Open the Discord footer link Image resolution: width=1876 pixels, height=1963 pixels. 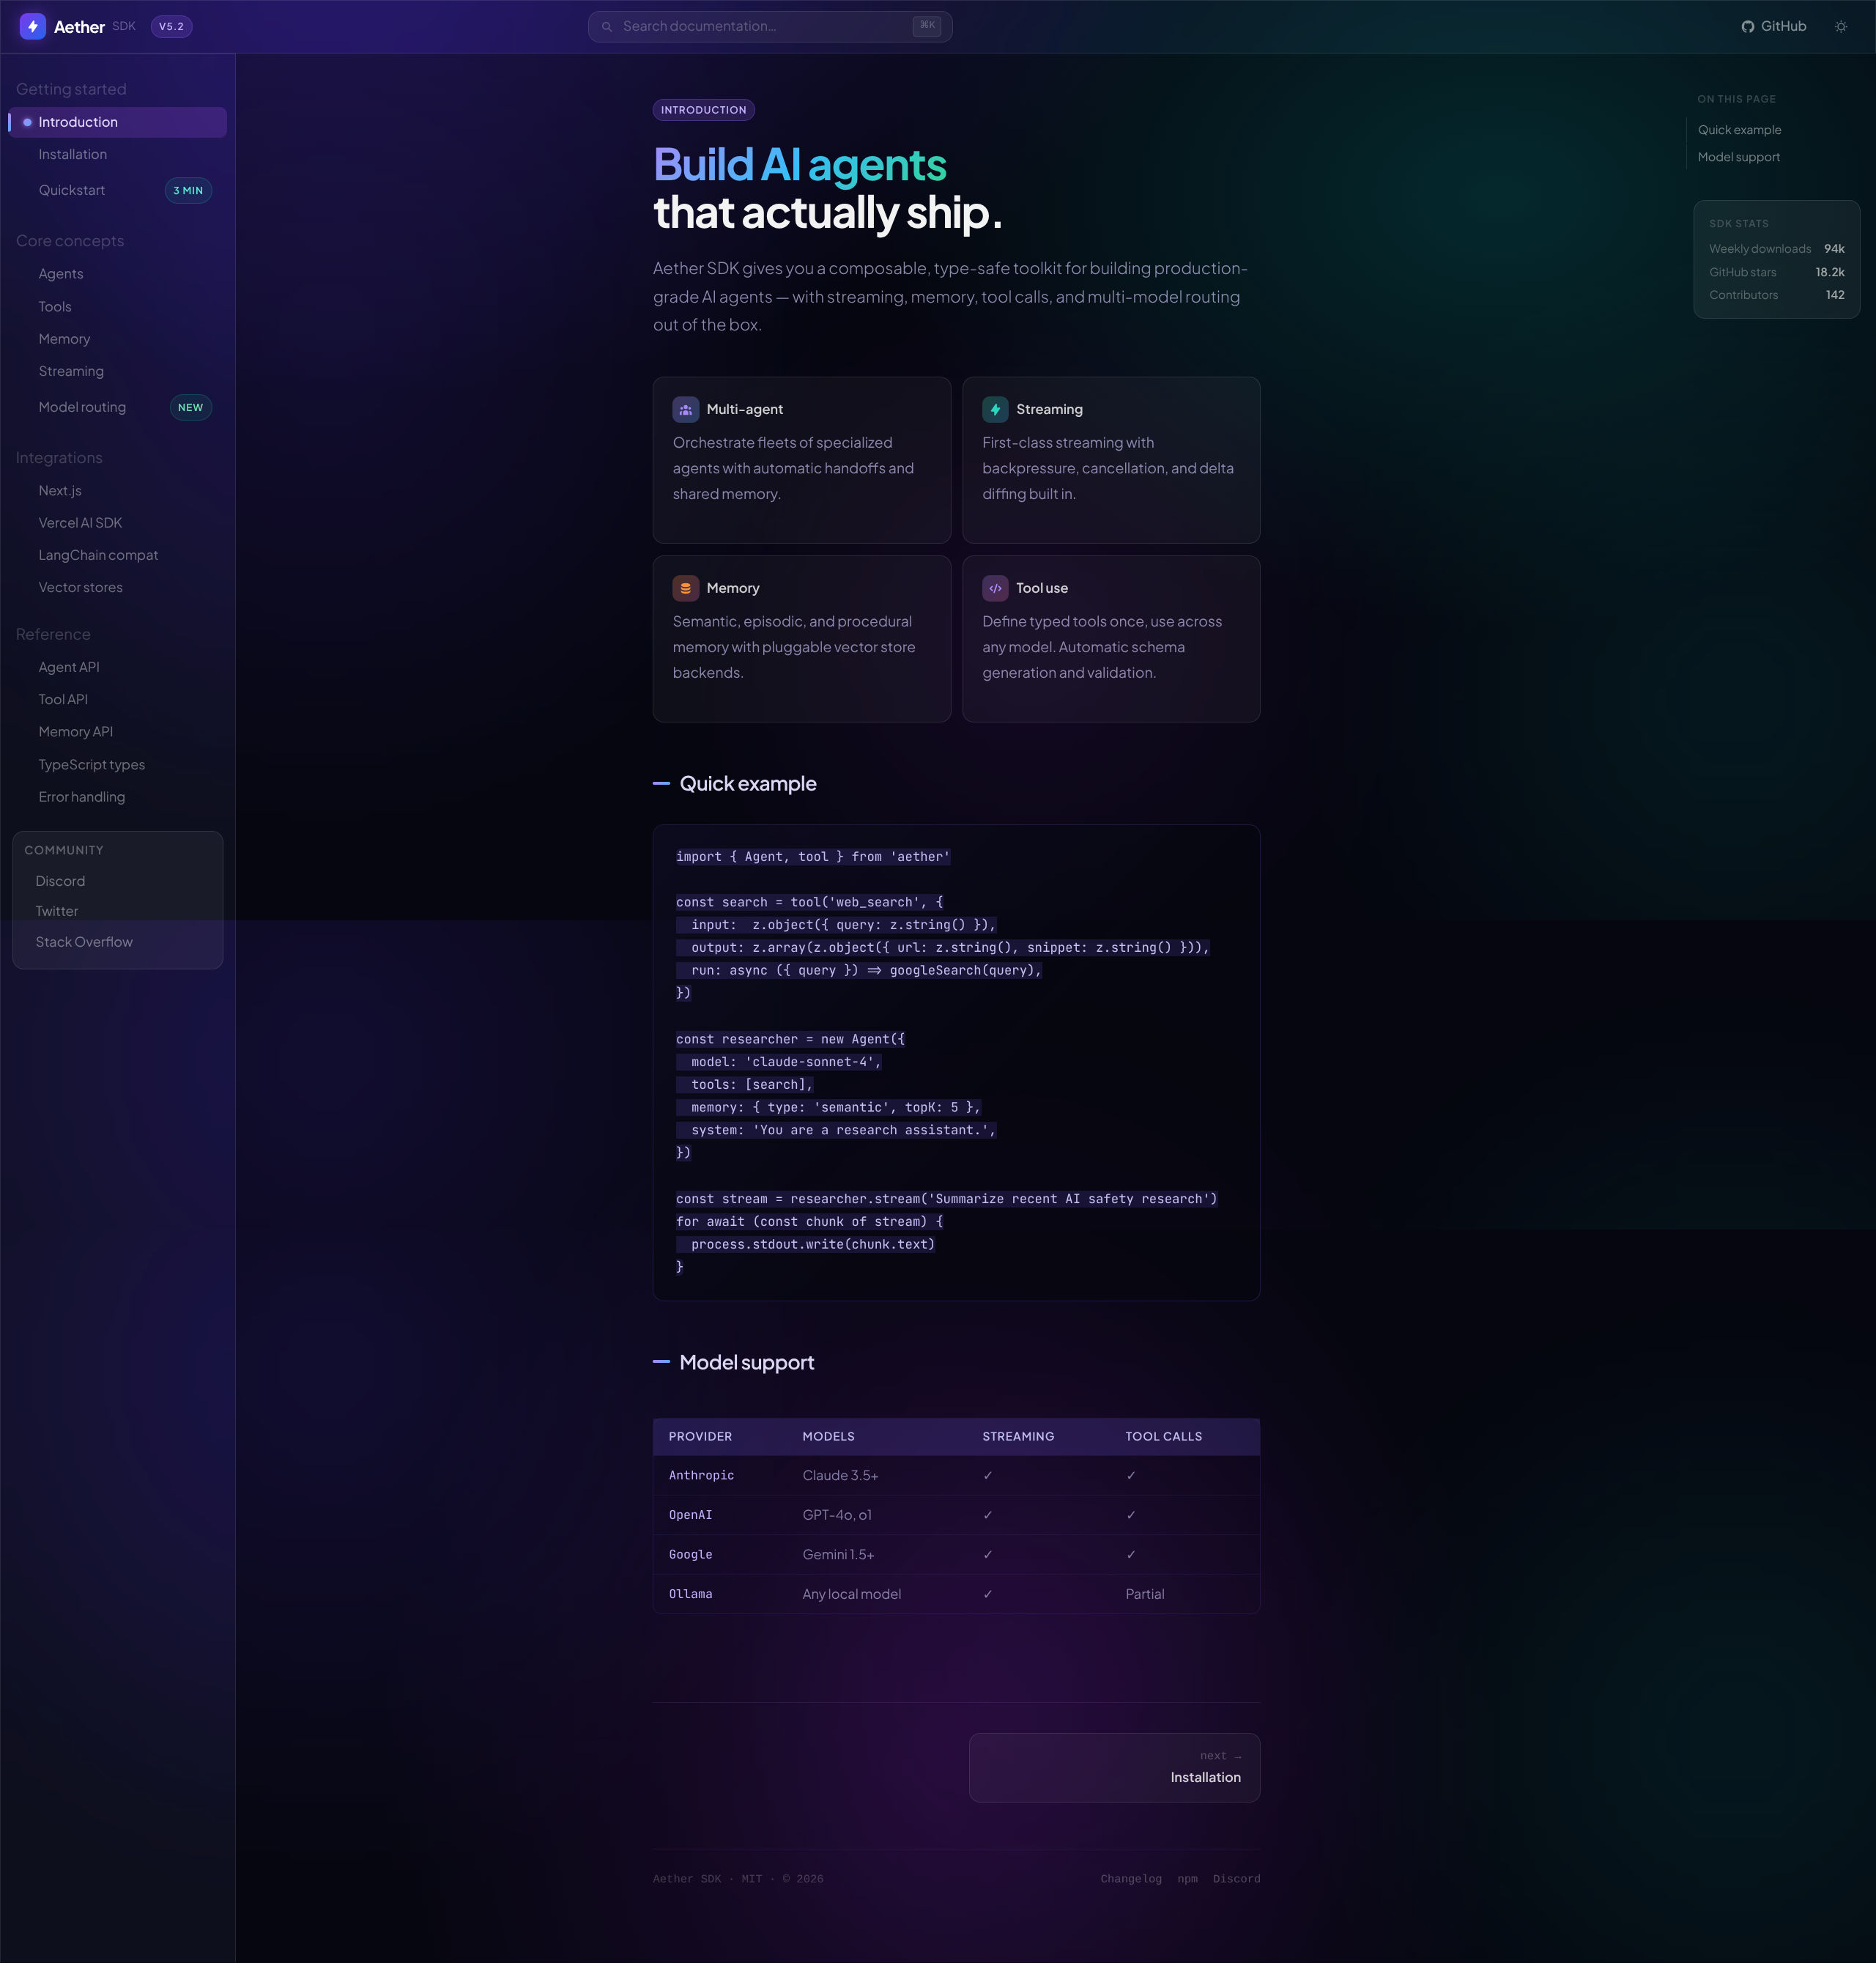tap(1236, 1879)
